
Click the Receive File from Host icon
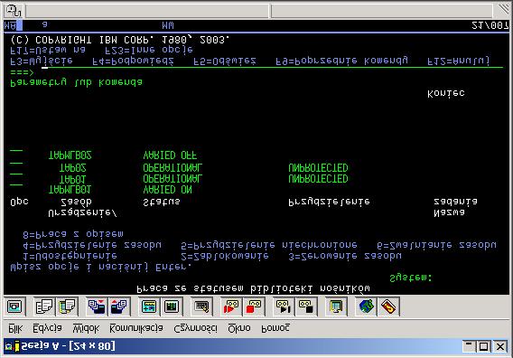click(x=119, y=306)
